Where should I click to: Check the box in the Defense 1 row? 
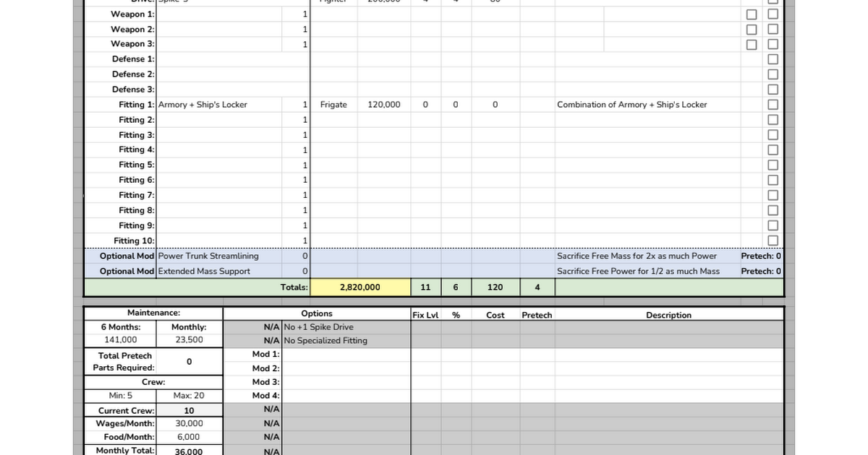pos(773,59)
